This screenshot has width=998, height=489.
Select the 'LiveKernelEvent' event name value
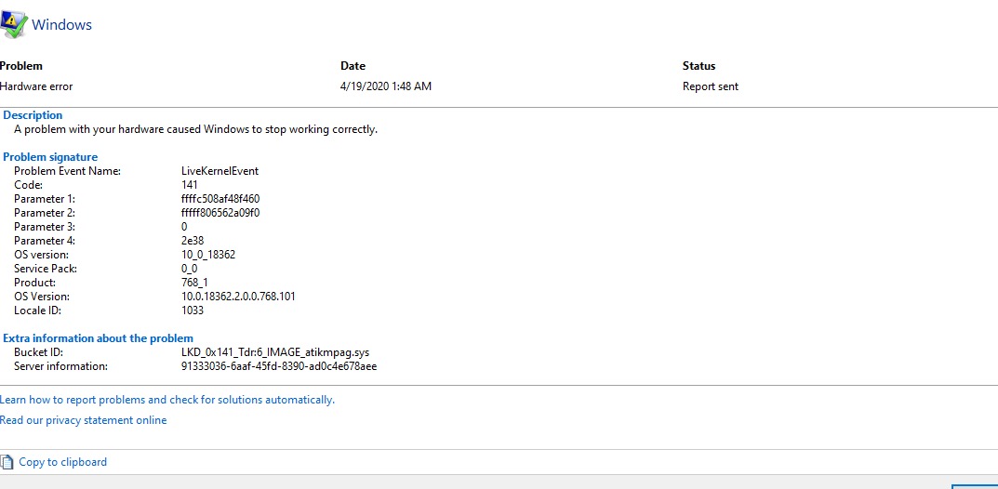click(x=220, y=171)
